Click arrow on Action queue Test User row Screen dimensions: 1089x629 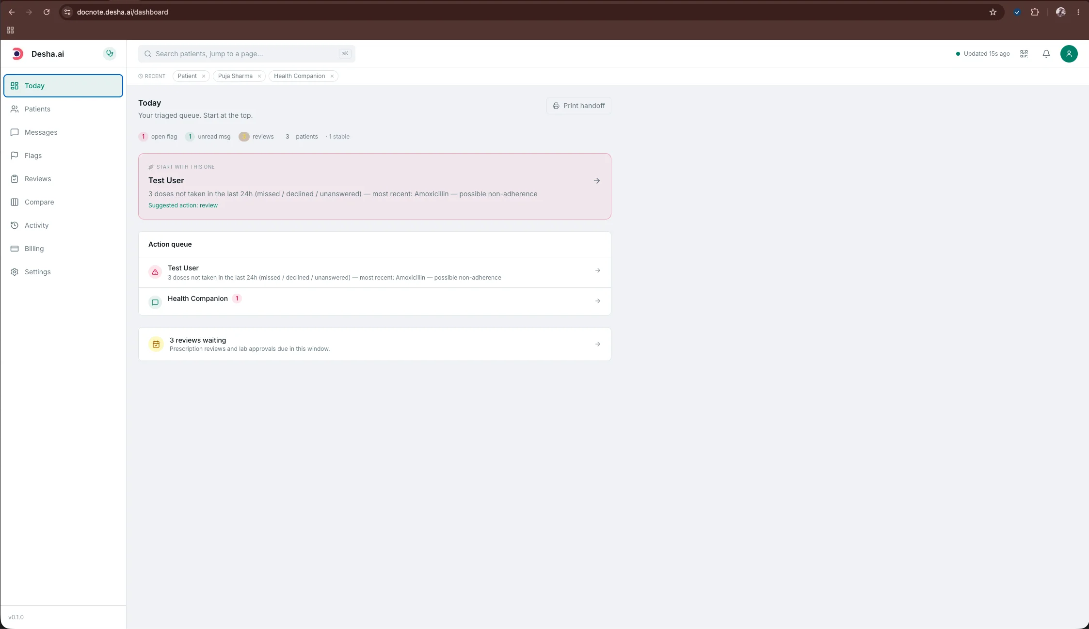click(x=598, y=270)
